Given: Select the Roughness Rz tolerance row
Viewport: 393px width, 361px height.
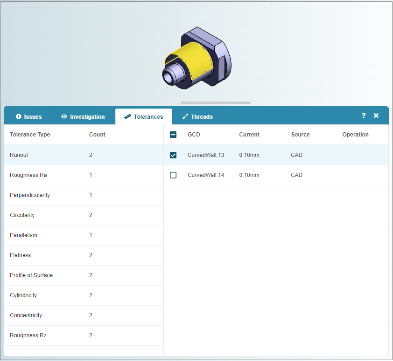Looking at the screenshot, I should pyautogui.click(x=84, y=335).
